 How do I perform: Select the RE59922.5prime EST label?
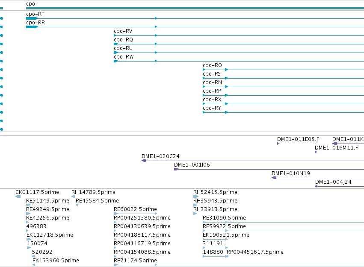[x=224, y=226]
